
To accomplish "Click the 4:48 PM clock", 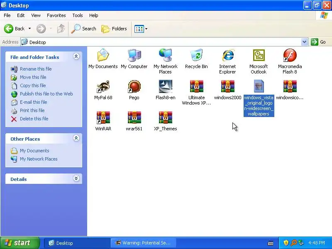I will click(x=317, y=243).
